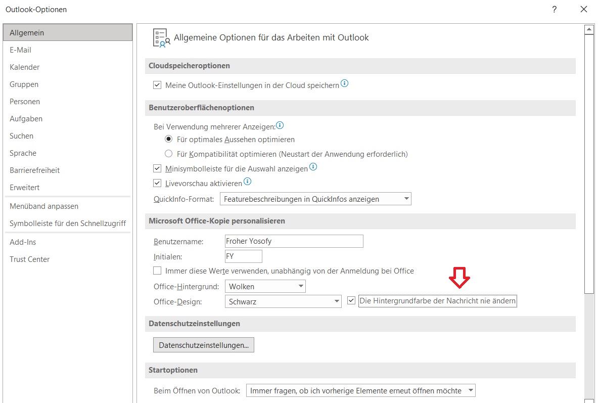Open the Office-Hintergrund dropdown
The image size is (598, 403).
coord(265,286)
